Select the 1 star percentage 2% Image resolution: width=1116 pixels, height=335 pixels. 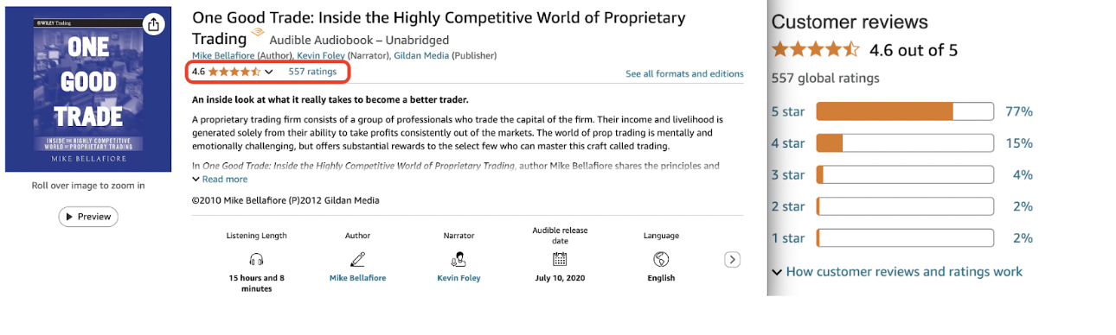pos(1023,238)
